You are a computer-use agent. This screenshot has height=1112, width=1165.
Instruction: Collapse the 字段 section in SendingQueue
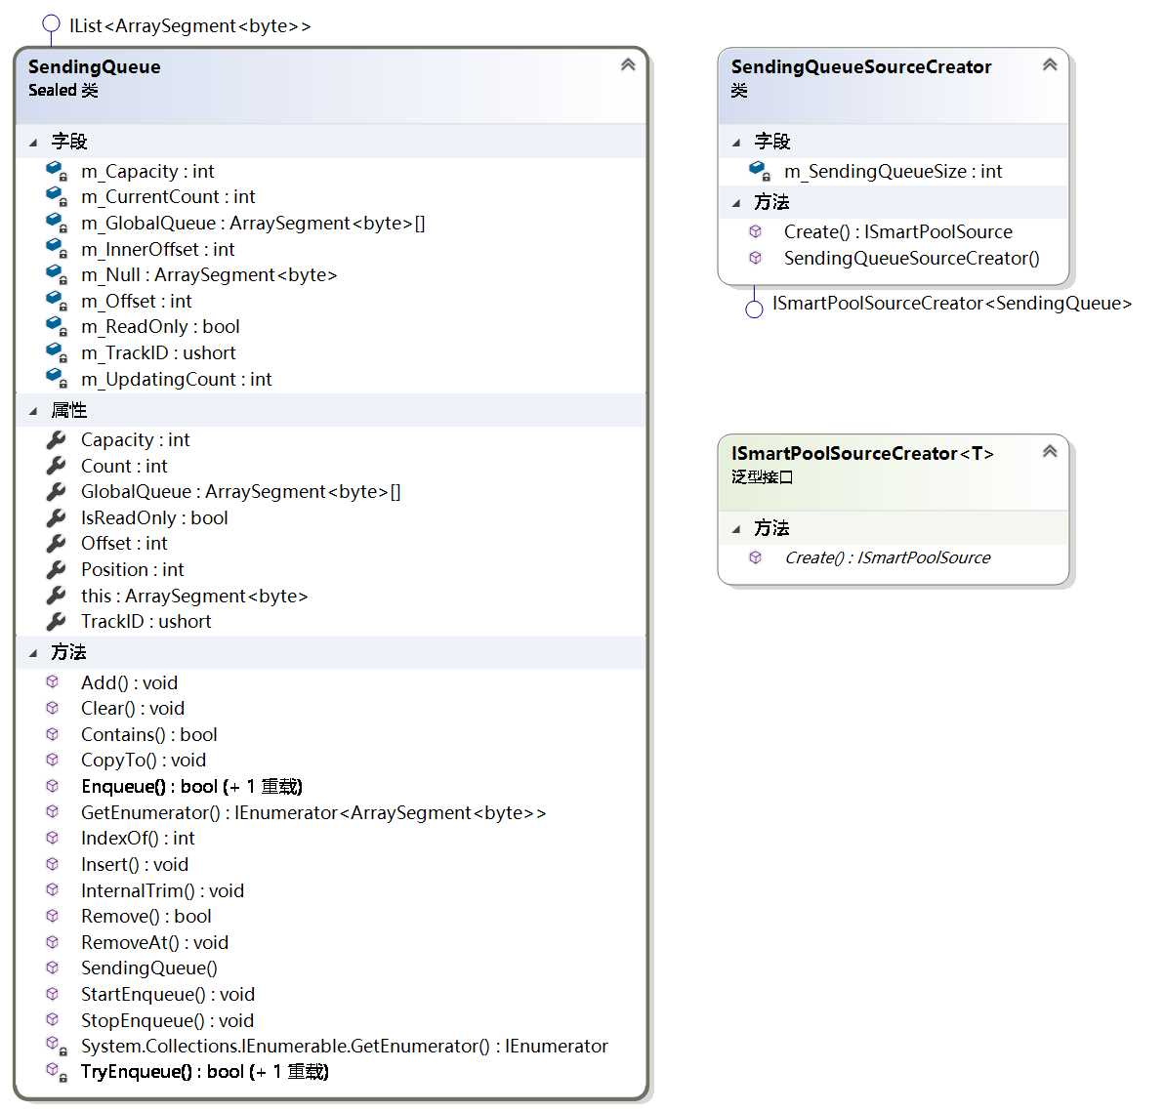click(33, 142)
